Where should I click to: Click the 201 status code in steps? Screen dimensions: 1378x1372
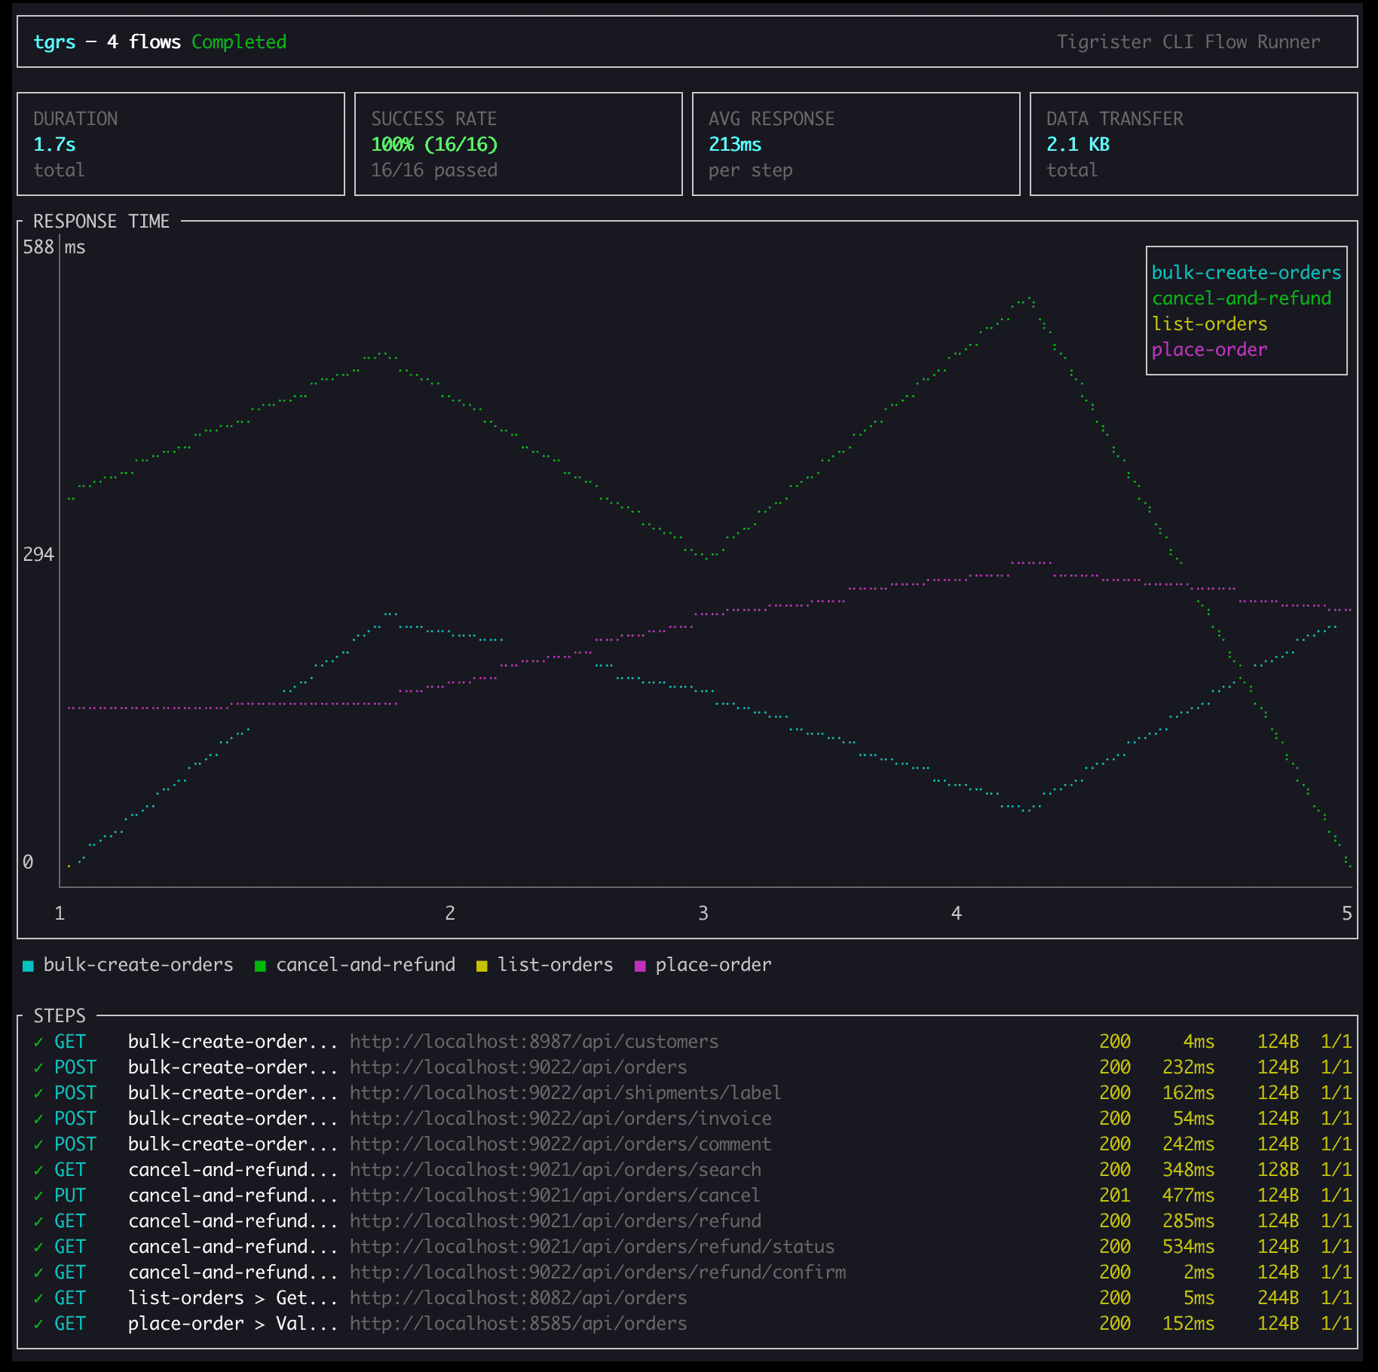click(x=1115, y=1195)
